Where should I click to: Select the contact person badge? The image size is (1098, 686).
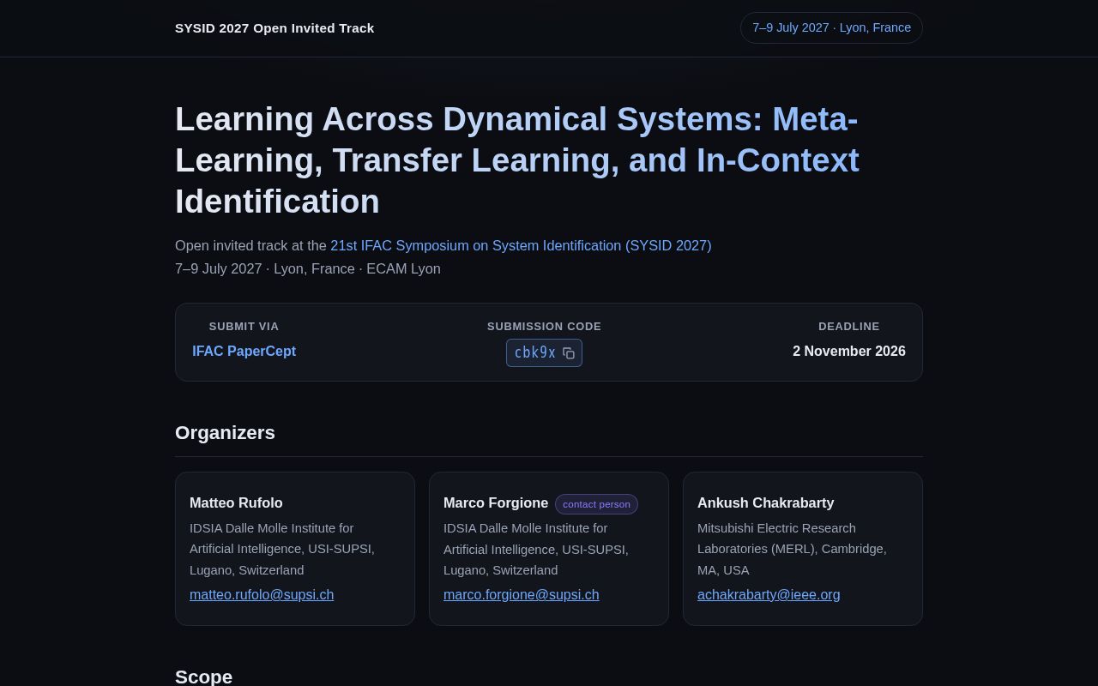click(x=596, y=504)
